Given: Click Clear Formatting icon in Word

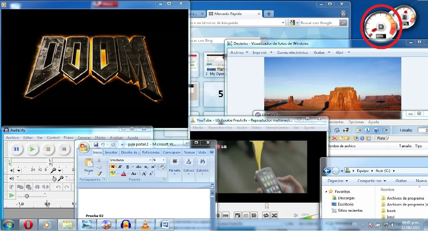Looking at the screenshot, I should pos(162,167).
